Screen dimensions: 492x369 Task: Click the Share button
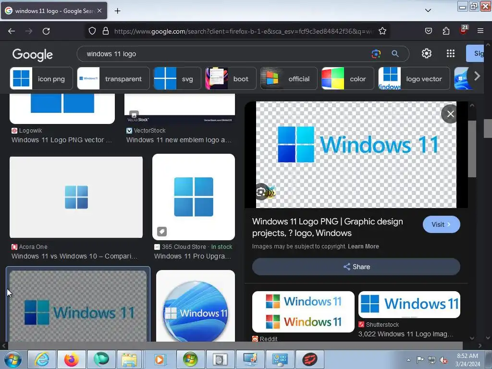(356, 267)
